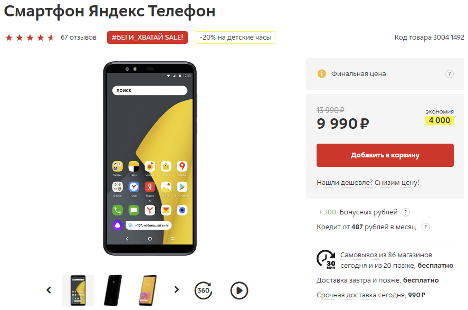Image resolution: width=468 pixels, height=310 pixels.
Task: Open the 67 отзывов reviews link
Action: click(79, 37)
